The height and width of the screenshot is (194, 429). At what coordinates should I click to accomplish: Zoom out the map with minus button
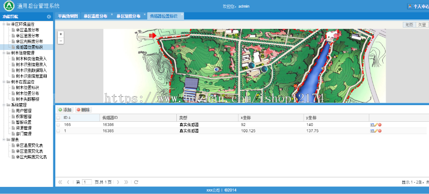(x=61, y=41)
